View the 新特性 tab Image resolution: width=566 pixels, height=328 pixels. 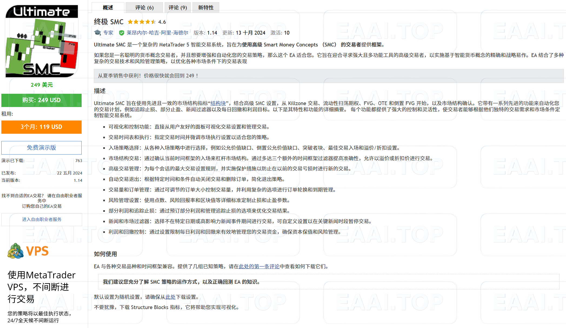205,8
